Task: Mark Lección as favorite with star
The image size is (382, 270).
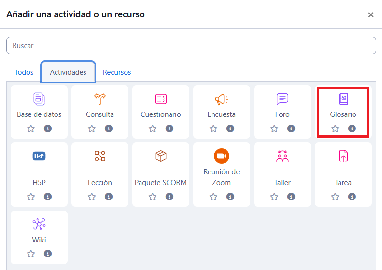Action: (x=92, y=197)
